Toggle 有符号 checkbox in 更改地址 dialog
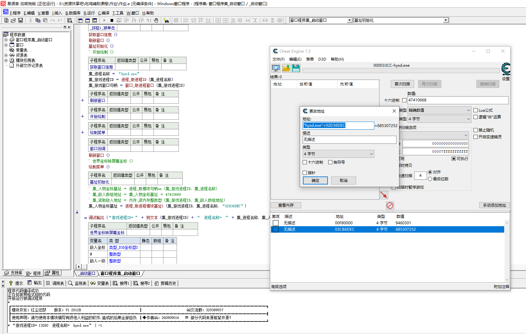526x334 pixels. click(x=330, y=162)
